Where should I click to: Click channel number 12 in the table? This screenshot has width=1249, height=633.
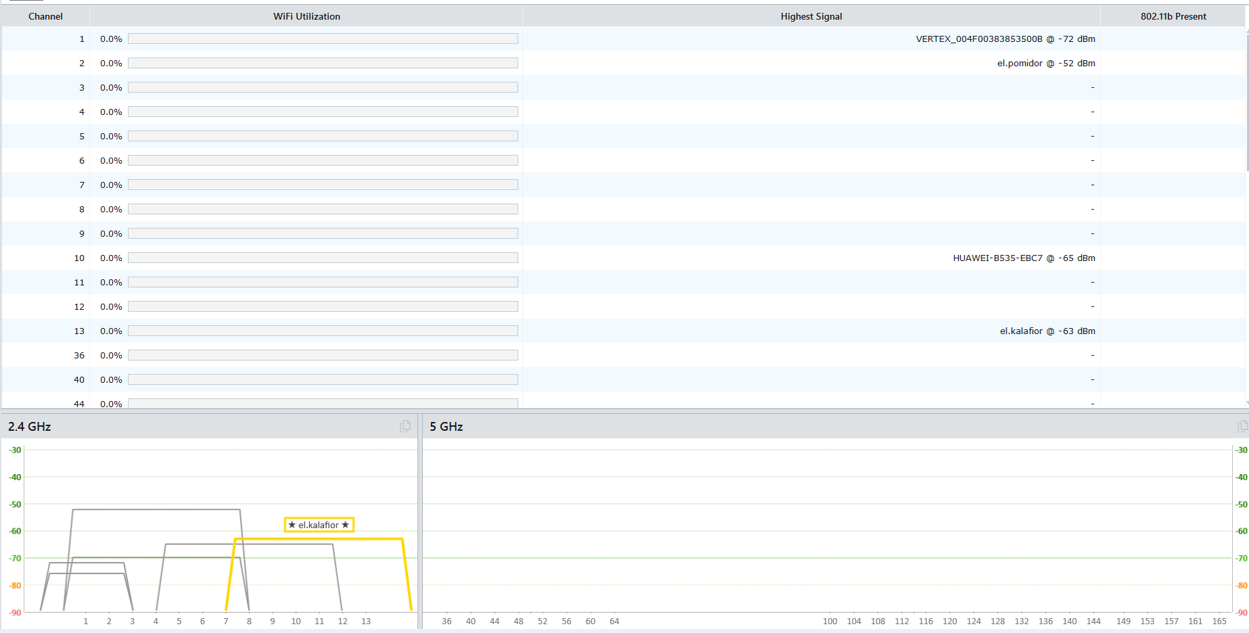pos(79,306)
